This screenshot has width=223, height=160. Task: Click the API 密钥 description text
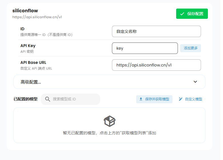(x=27, y=52)
